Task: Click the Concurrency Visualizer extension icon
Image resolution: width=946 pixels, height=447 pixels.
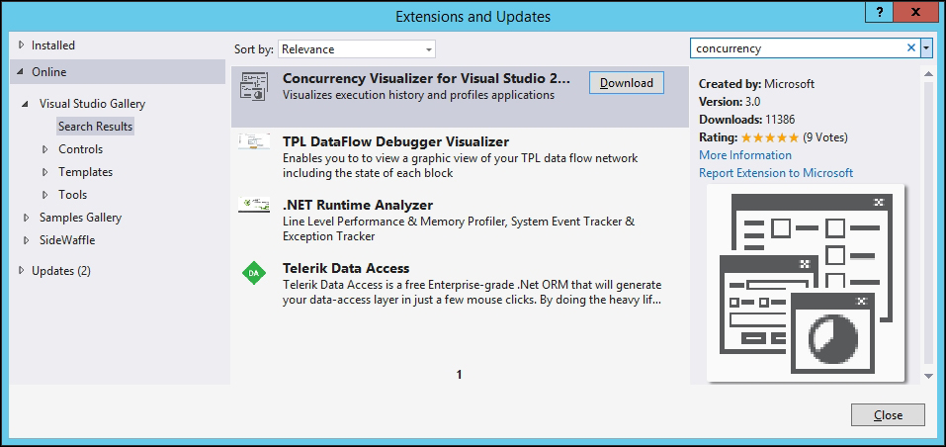Action: tap(253, 86)
